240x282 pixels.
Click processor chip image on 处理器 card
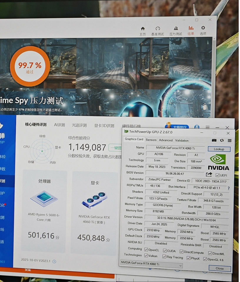44,198
